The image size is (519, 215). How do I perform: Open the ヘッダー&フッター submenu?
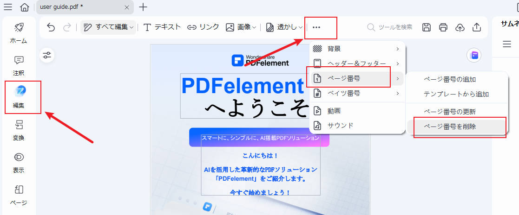tap(356, 63)
